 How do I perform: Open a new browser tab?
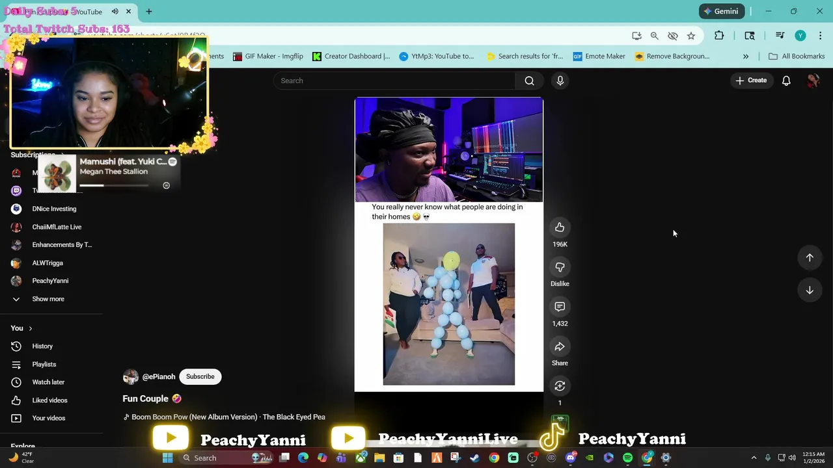149,12
